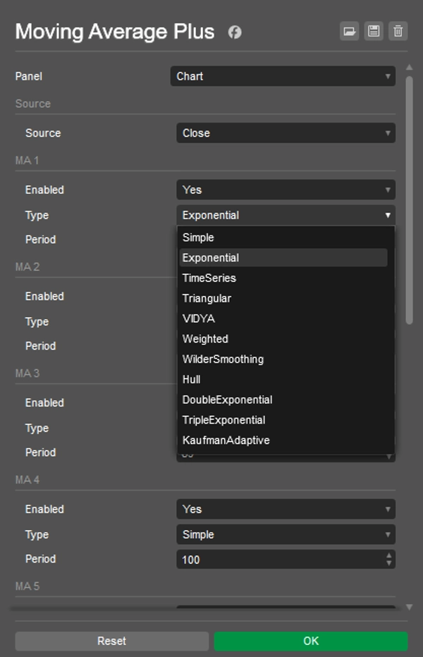The height and width of the screenshot is (657, 423).
Task: Open the MA 1 Enabled dropdown
Action: pos(286,190)
